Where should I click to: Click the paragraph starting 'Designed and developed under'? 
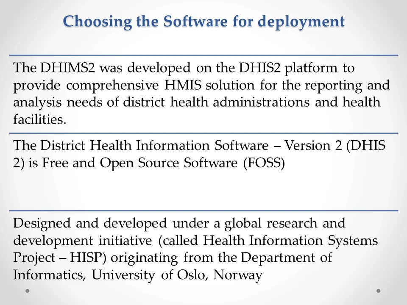click(x=195, y=249)
